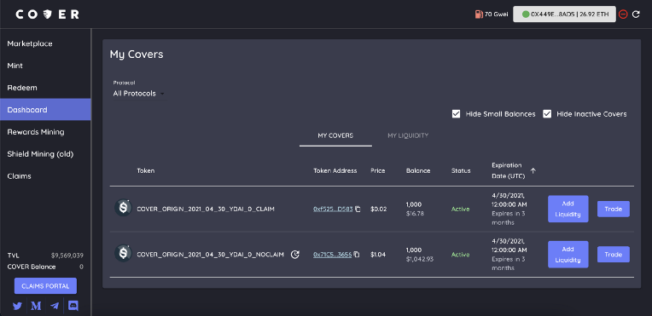Image resolution: width=652 pixels, height=316 pixels.
Task: Open the Discord link icon
Action: point(73,306)
